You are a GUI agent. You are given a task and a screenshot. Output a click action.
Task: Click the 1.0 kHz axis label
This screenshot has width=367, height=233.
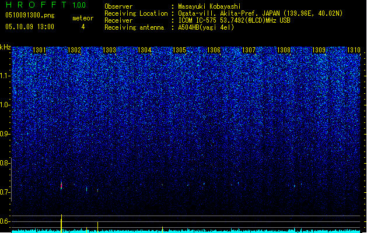click(x=5, y=105)
